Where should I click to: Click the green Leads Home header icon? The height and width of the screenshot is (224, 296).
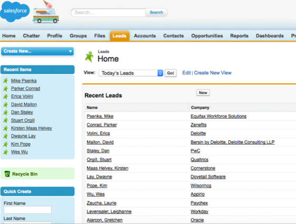point(89,56)
